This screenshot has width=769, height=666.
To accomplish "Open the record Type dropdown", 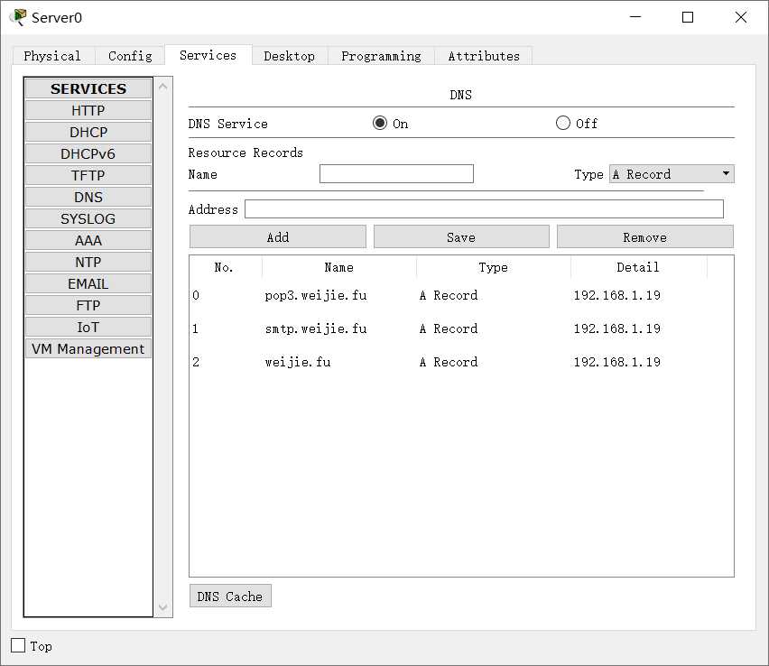I will click(x=672, y=174).
